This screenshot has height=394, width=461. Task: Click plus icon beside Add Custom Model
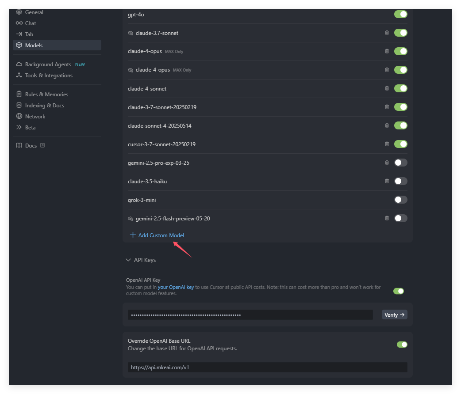coord(133,235)
